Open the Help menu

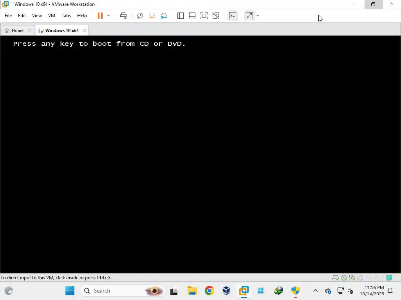point(82,16)
